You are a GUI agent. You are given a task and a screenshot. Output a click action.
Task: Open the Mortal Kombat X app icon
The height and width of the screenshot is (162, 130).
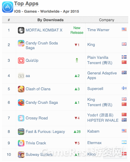pos(21,30)
